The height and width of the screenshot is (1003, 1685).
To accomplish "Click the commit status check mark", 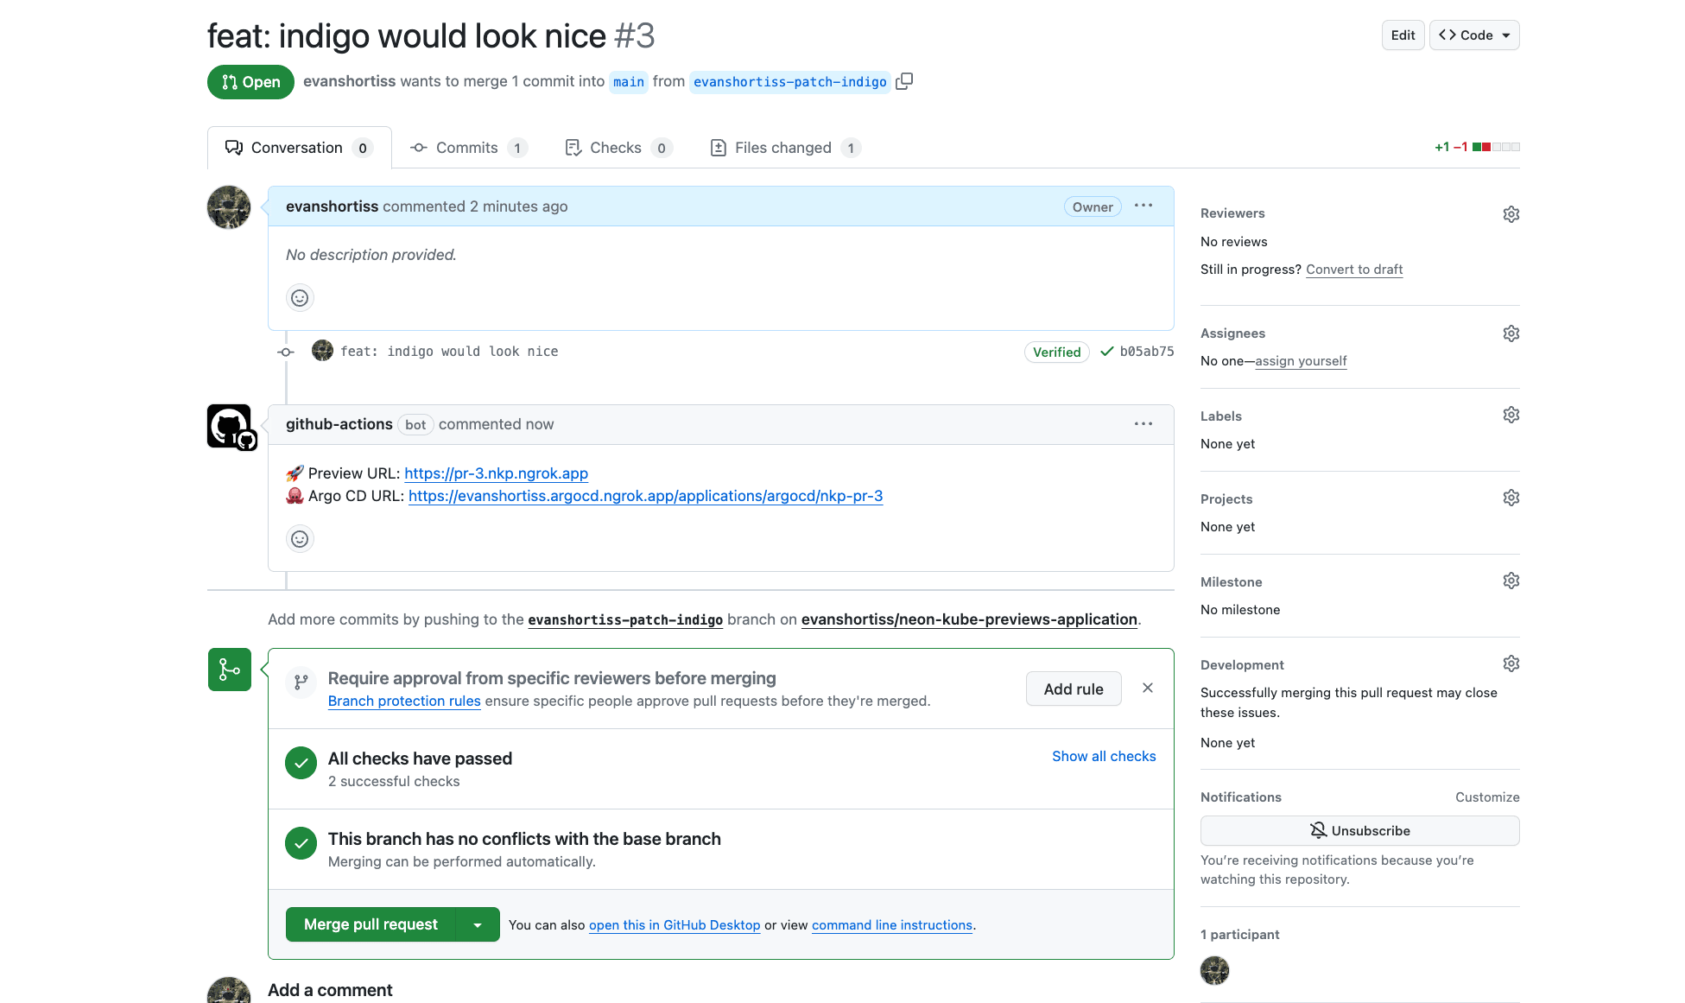I will pos(1106,352).
